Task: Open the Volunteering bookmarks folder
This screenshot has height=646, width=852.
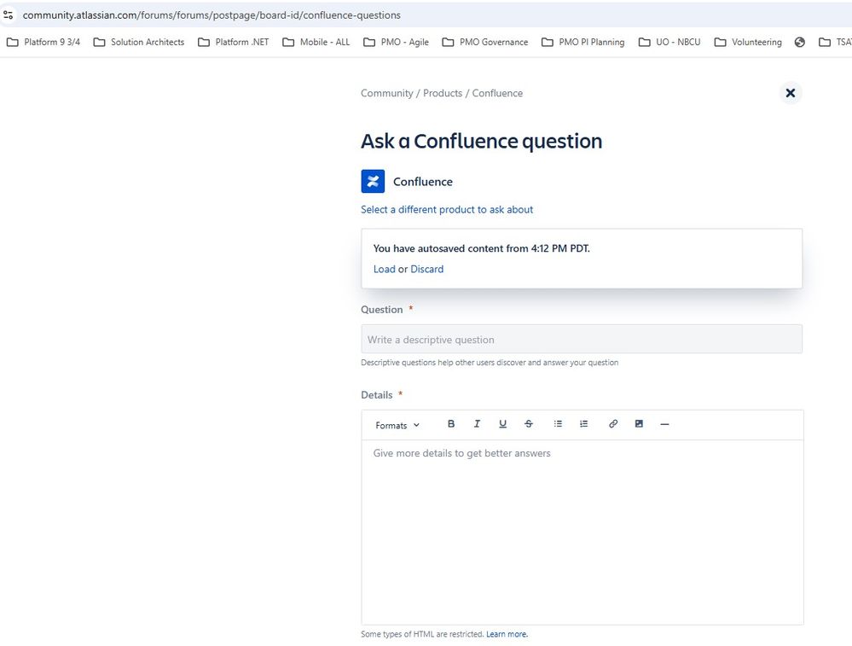Action: click(748, 42)
